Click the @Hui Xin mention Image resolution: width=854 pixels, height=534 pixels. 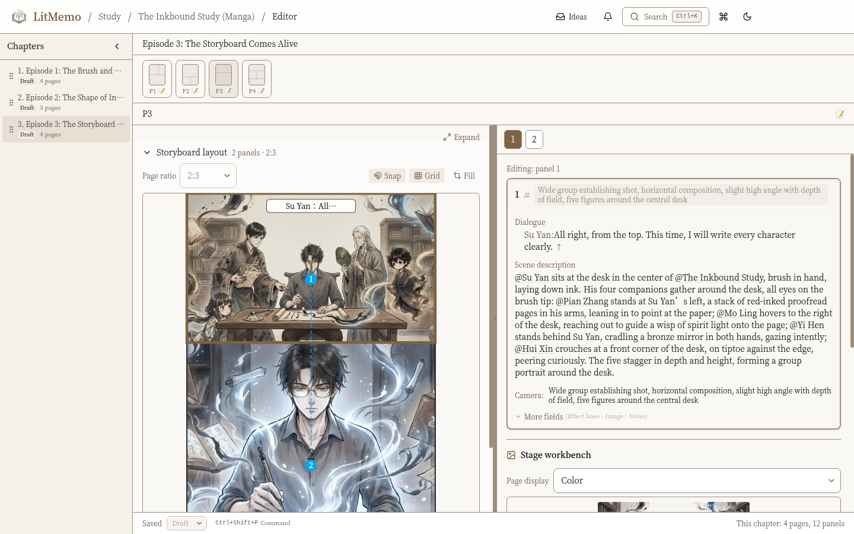tap(534, 349)
